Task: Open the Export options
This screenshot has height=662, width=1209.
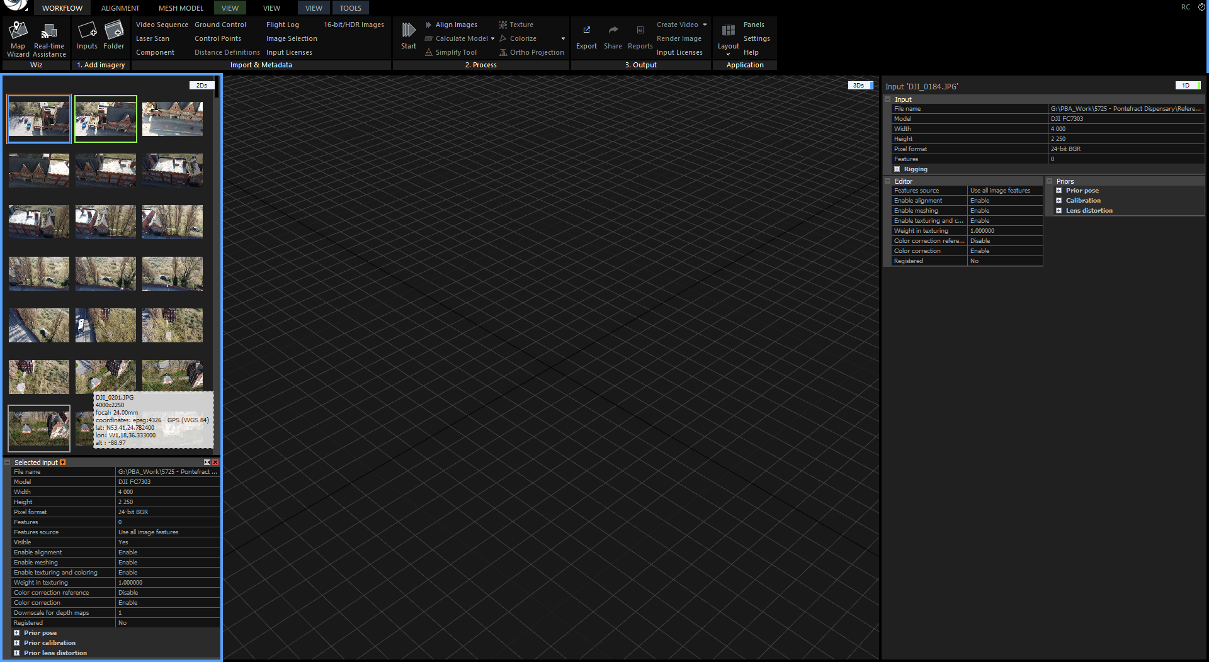Action: pyautogui.click(x=586, y=36)
